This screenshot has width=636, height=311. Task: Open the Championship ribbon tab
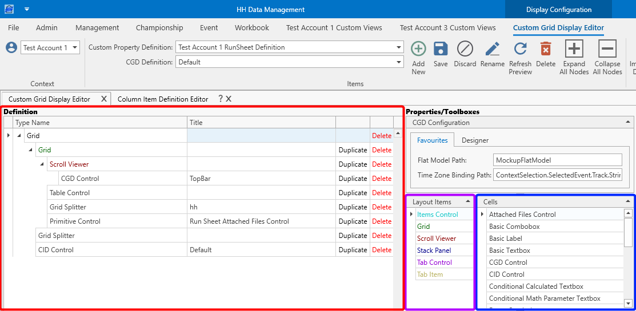pos(159,27)
